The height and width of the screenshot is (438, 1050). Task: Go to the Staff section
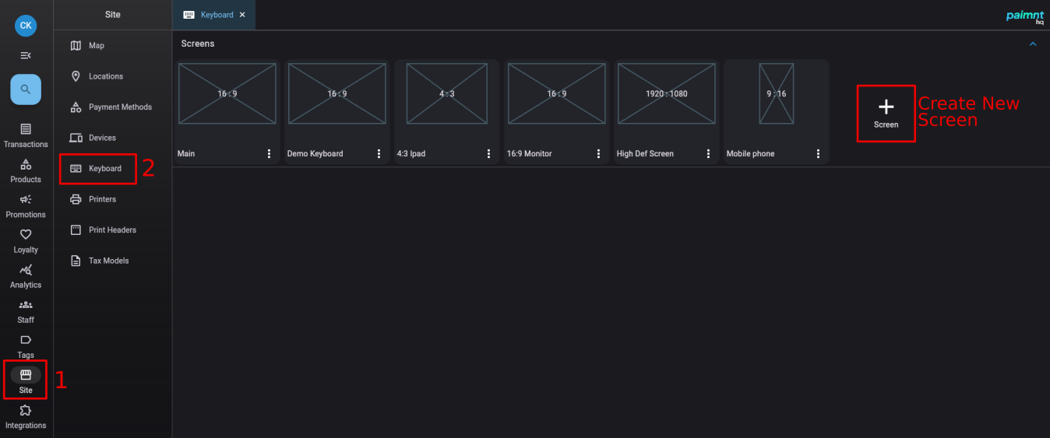tap(26, 310)
